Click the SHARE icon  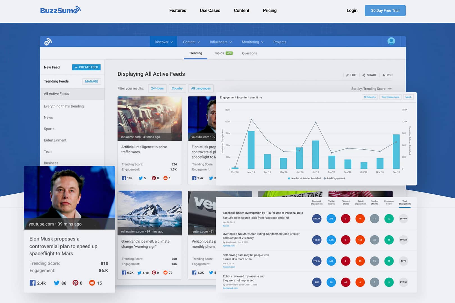click(x=364, y=75)
